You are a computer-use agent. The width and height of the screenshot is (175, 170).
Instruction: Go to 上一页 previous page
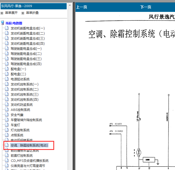tap(82, 7)
